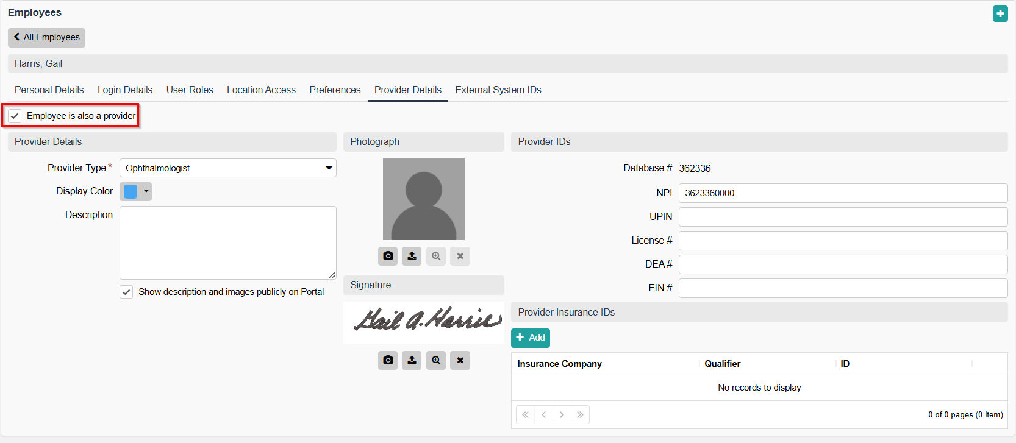This screenshot has height=443, width=1016.
Task: Zoom into the signature with the magnifier icon
Action: pyautogui.click(x=436, y=360)
